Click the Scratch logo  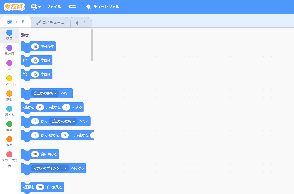pyautogui.click(x=14, y=7)
